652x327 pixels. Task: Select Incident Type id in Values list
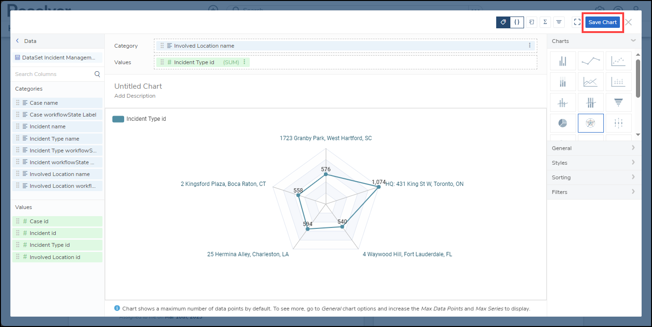(57, 245)
